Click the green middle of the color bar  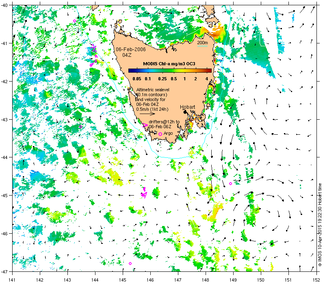170,71
